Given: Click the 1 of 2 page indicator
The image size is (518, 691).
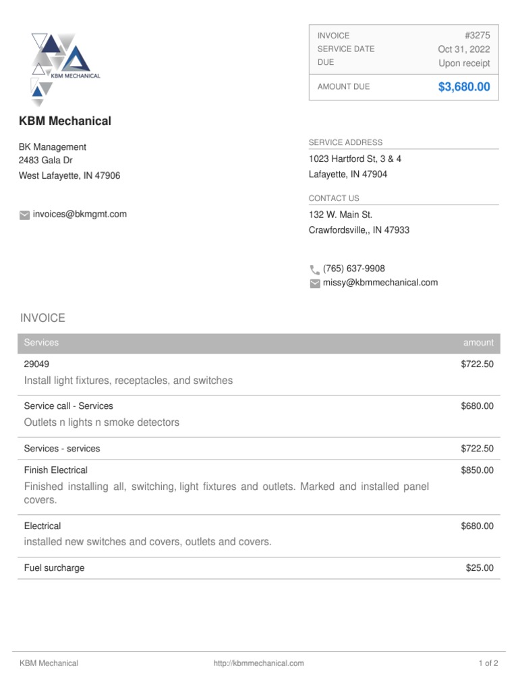Looking at the screenshot, I should point(488,663).
